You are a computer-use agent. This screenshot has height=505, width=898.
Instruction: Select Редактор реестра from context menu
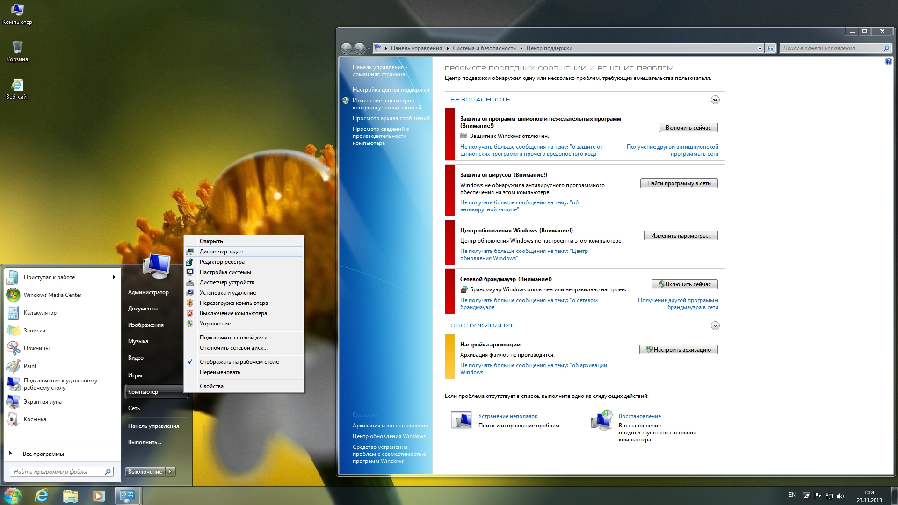coord(222,261)
